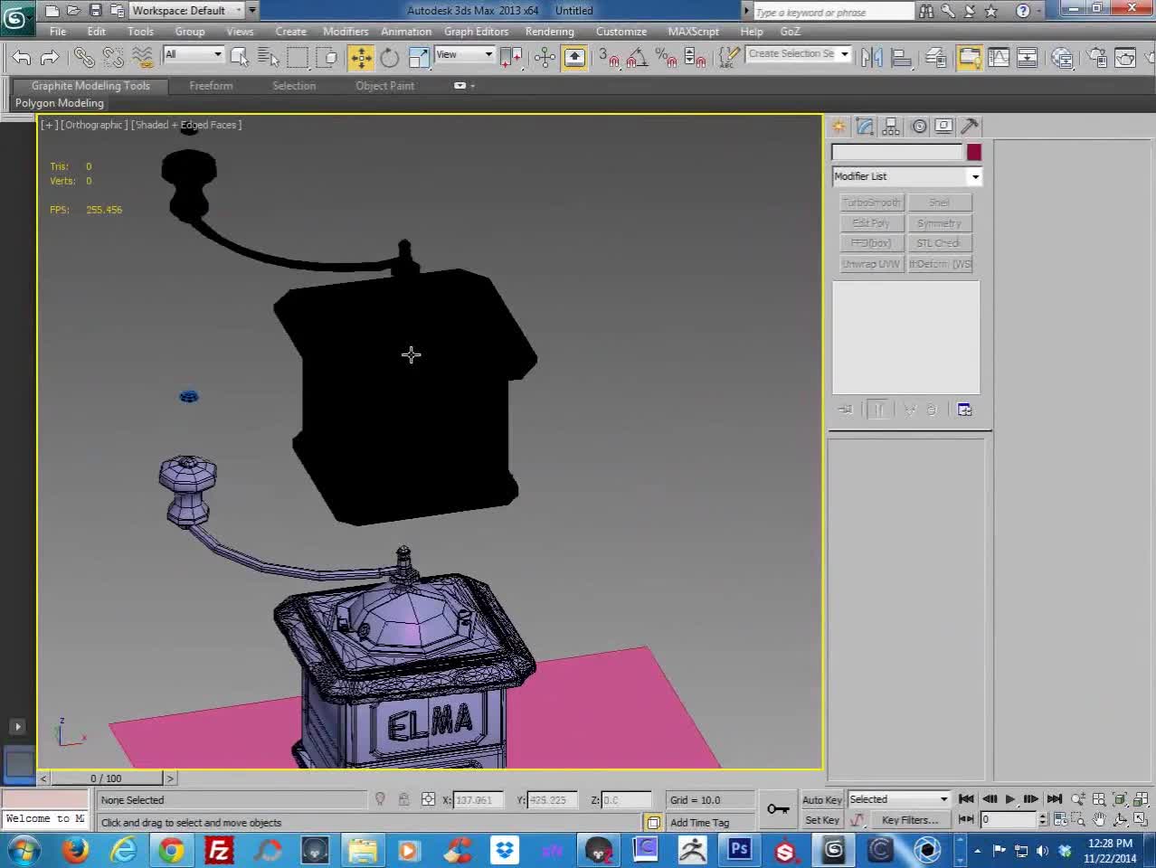This screenshot has height=868, width=1156.
Task: Open the Workspace: Default dropdown
Action: click(x=187, y=11)
